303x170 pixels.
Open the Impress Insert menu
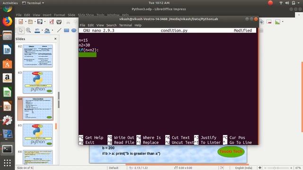point(47,15)
